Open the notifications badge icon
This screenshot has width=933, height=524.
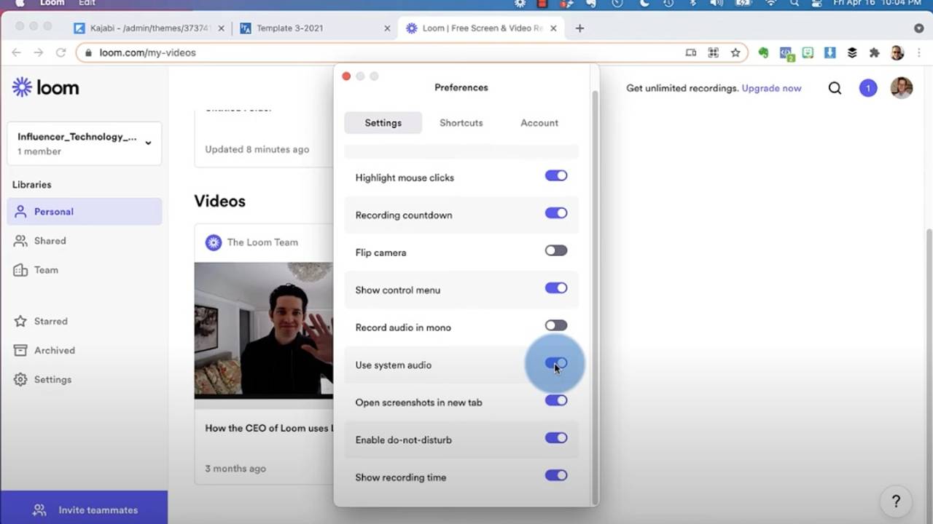(x=867, y=88)
